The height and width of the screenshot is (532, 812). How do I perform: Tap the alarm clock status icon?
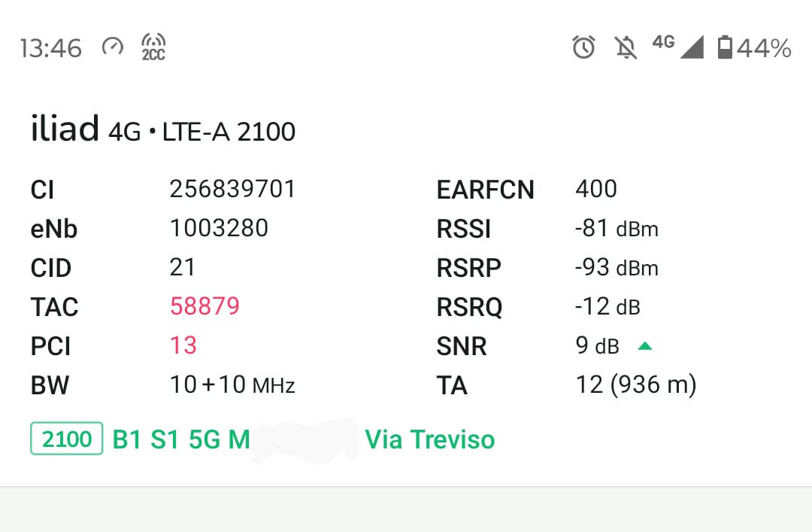point(583,47)
